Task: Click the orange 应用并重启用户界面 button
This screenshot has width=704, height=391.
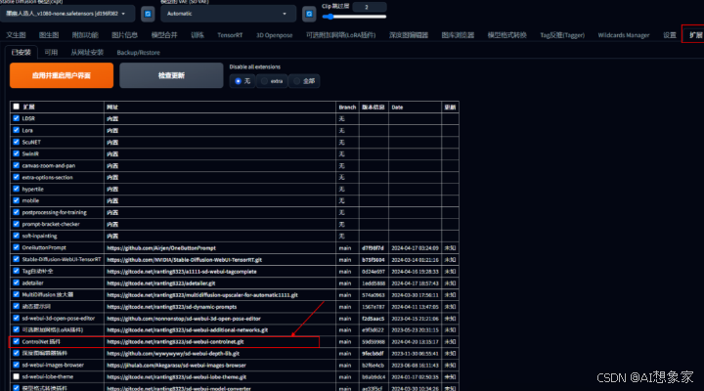Action: pyautogui.click(x=62, y=75)
